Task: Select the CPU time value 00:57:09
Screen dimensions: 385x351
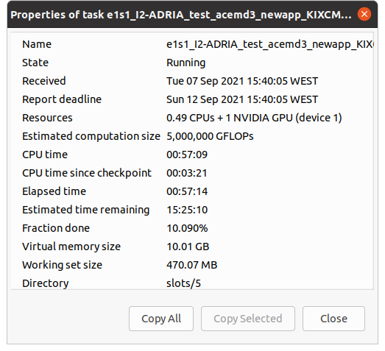Action: coord(187,155)
